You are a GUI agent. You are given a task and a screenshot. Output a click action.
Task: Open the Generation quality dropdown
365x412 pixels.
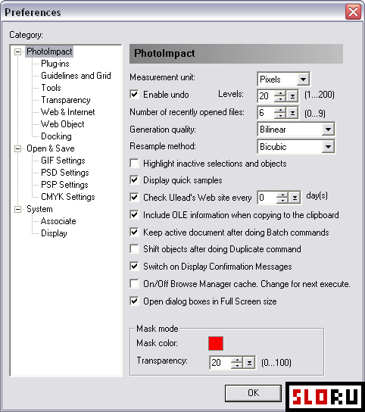[x=328, y=129]
